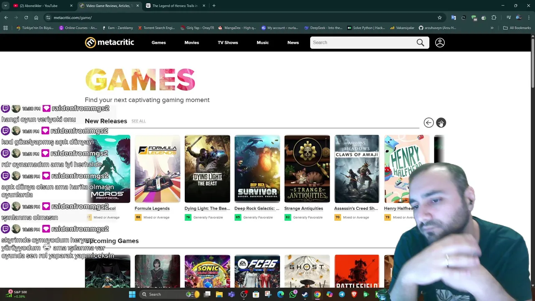Open a new browser tab
The width and height of the screenshot is (535, 301).
tap(214, 6)
